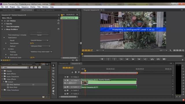Collapse the Video Effects folder

point(2,79)
